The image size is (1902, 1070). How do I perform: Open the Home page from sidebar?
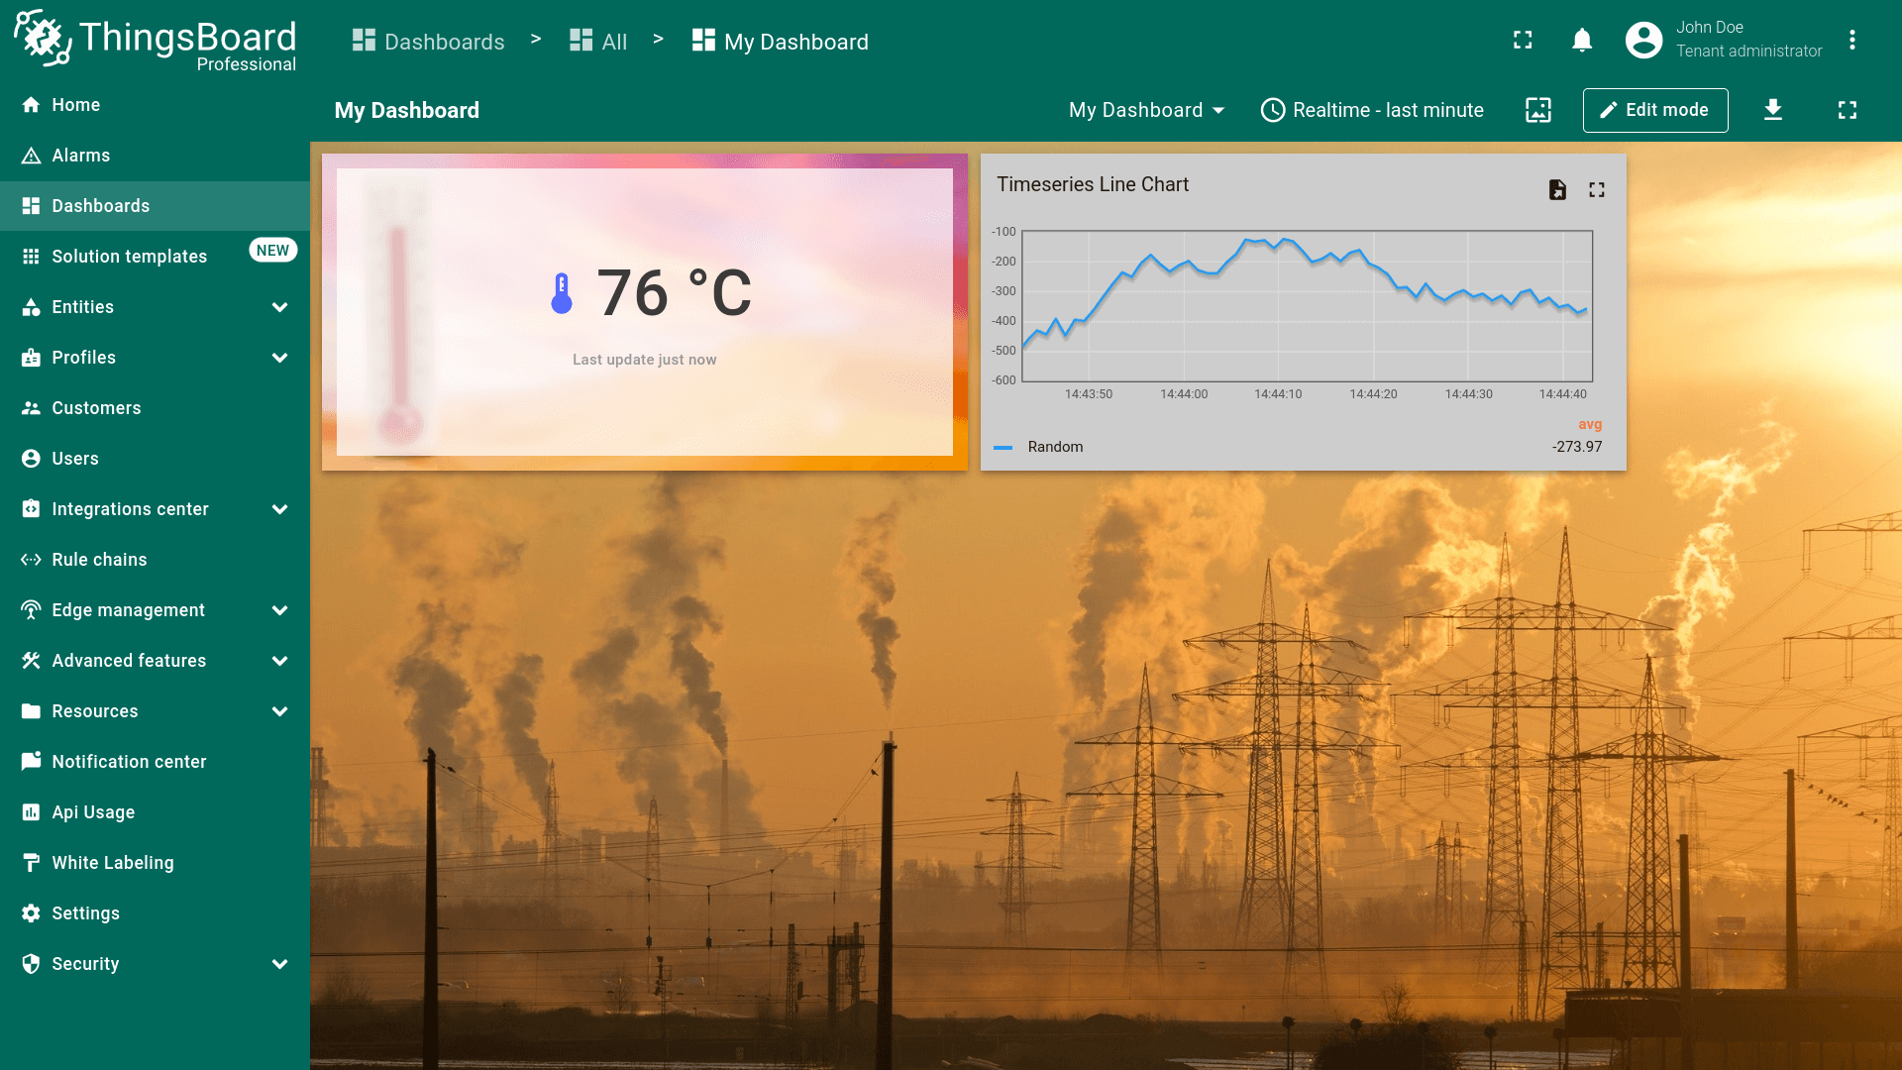155,105
